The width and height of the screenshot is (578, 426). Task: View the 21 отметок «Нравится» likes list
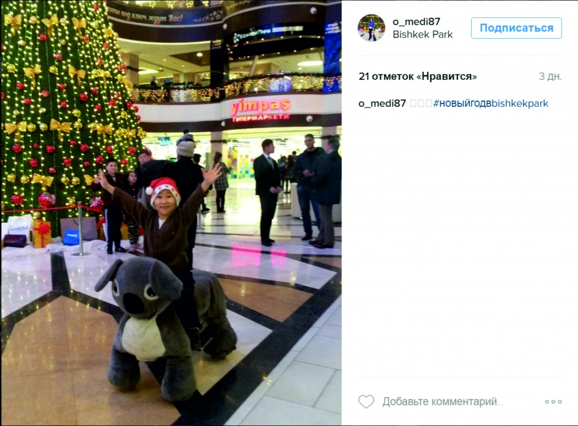click(x=418, y=76)
